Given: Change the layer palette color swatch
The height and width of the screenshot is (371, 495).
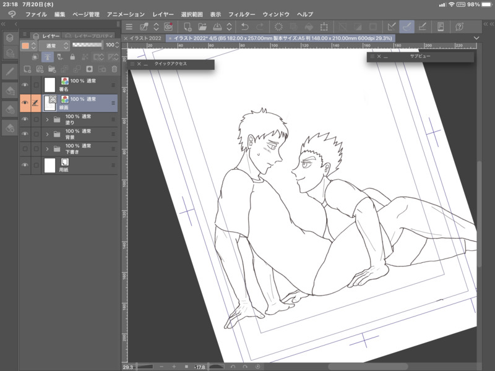Looking at the screenshot, I should 25,46.
